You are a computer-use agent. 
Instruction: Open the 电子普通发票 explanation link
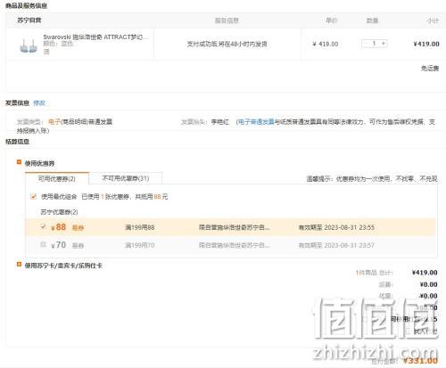coord(256,122)
